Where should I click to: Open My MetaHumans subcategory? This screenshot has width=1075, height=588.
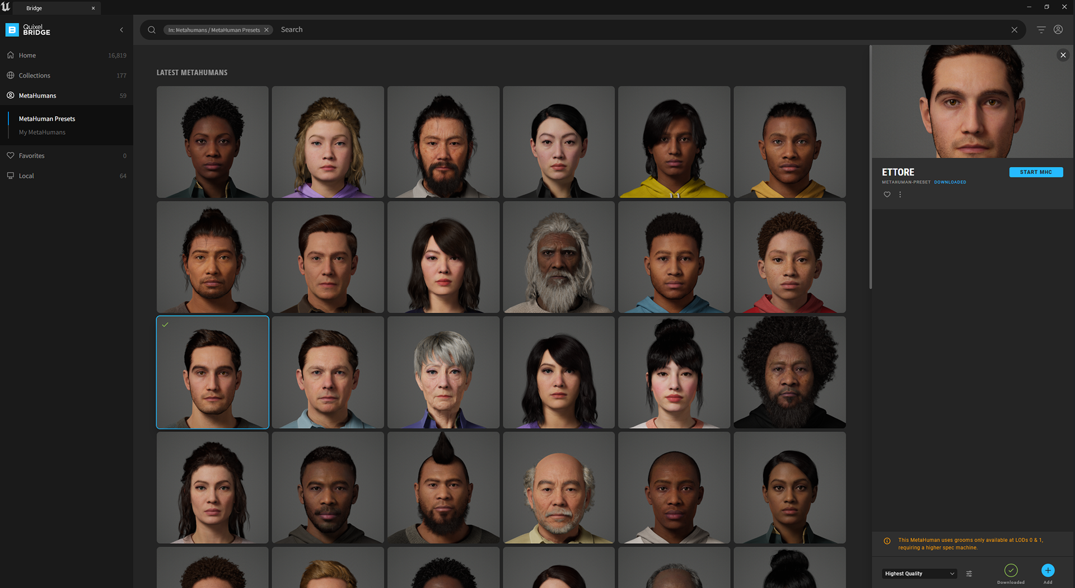pyautogui.click(x=42, y=132)
